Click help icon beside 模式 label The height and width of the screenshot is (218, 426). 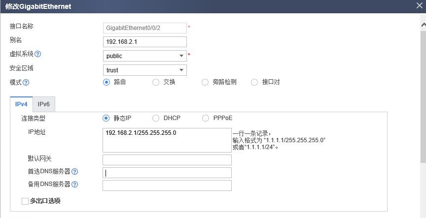(x=26, y=82)
